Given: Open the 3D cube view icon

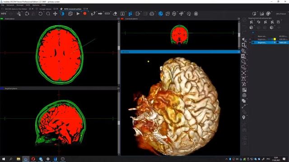Looking at the screenshot, I should click(x=70, y=13).
